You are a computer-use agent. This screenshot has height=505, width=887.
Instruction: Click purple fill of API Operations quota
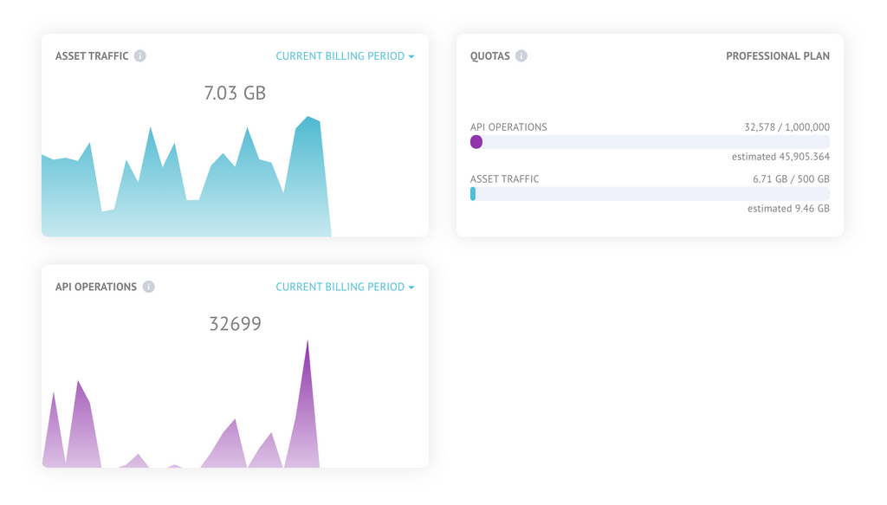476,142
